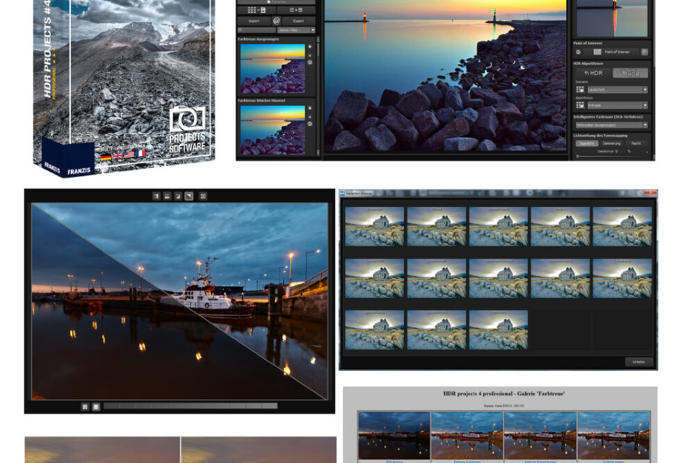
Task: Click the grid icon beside the Szenario dropdown
Action: click(x=579, y=88)
